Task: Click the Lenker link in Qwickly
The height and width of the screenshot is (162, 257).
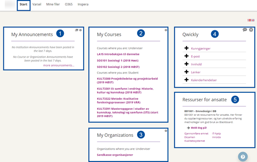Action: pyautogui.click(x=196, y=72)
